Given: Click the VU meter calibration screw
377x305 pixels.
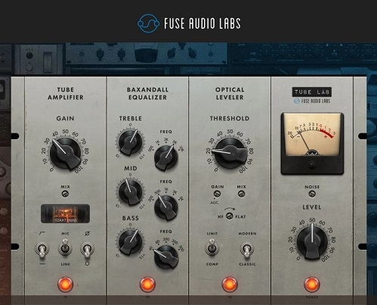Looking at the screenshot, I should tap(312, 166).
